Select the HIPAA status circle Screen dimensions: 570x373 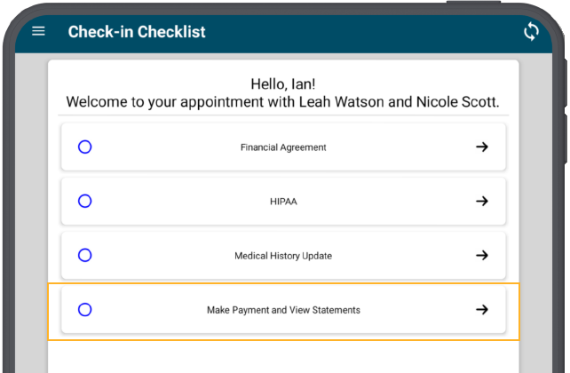click(x=84, y=201)
